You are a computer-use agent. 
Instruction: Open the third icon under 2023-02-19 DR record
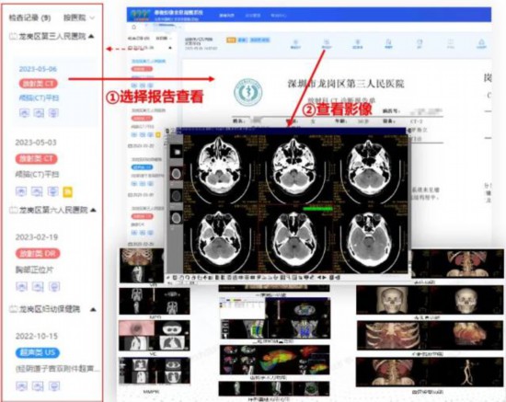tap(54, 286)
